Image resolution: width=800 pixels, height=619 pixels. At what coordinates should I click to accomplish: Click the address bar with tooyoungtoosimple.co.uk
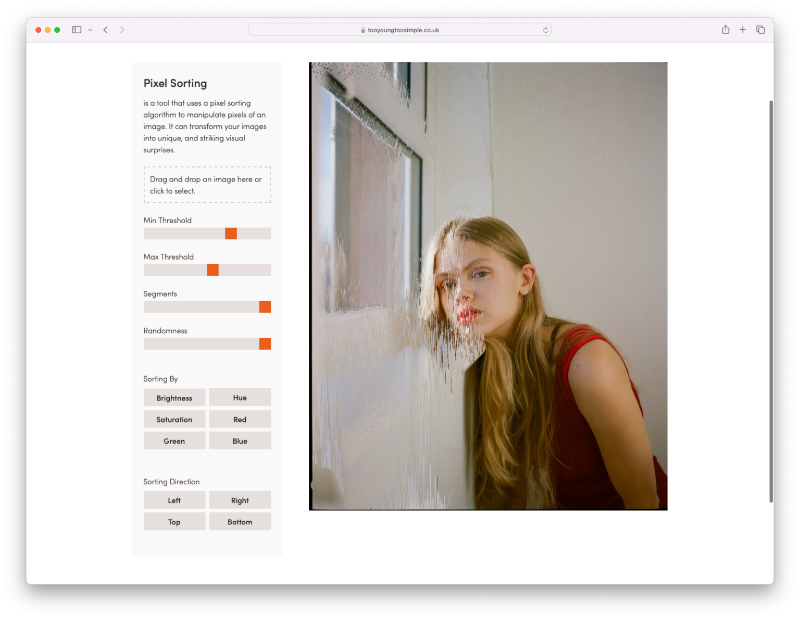point(400,30)
